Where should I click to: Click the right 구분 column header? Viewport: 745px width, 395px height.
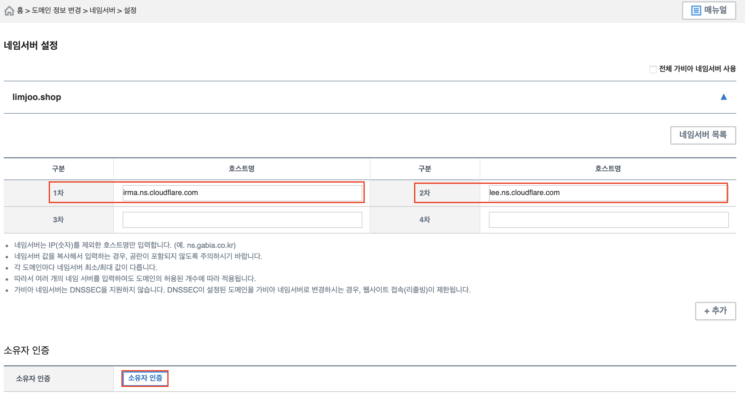(x=425, y=169)
